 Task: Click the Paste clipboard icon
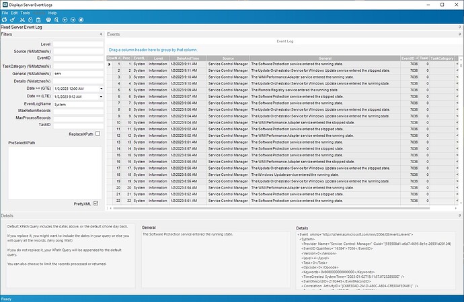tap(38, 19)
